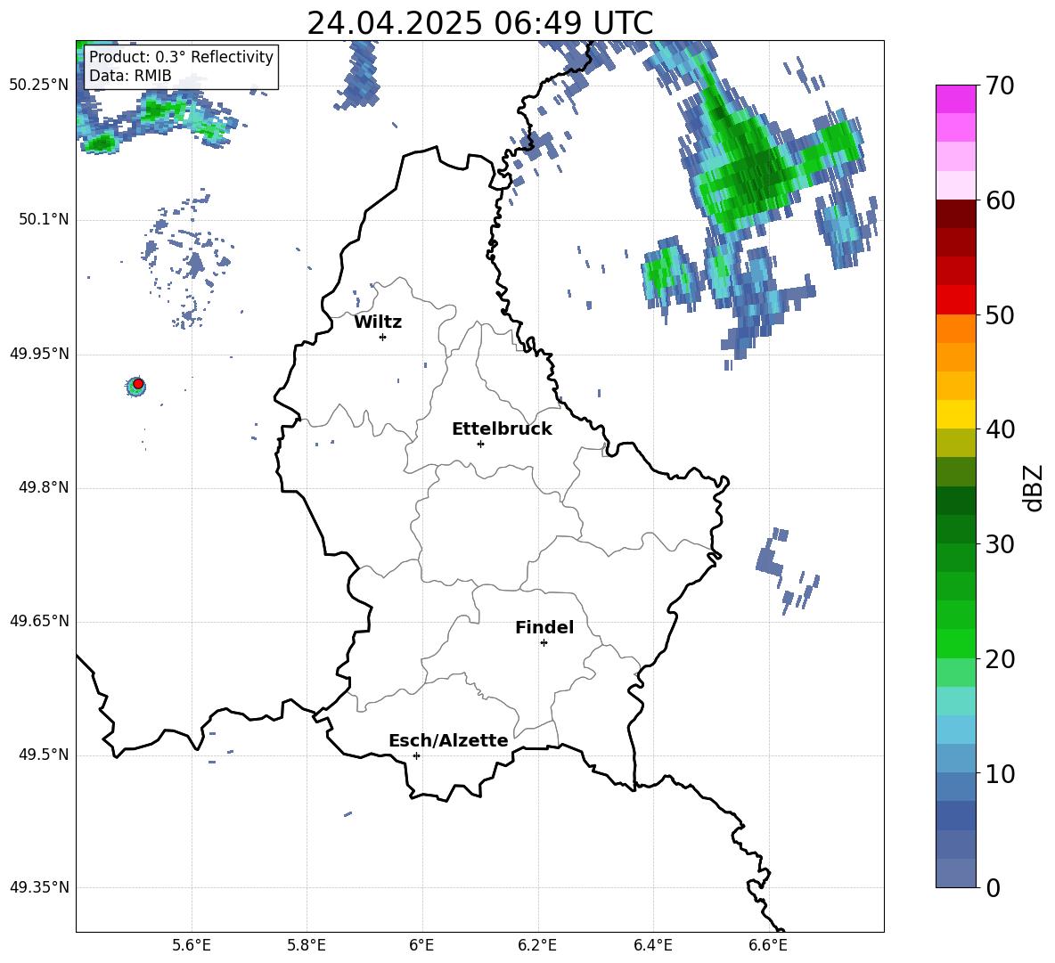
Task: Click the cross marker below Esch/Alzette
Action: click(416, 755)
